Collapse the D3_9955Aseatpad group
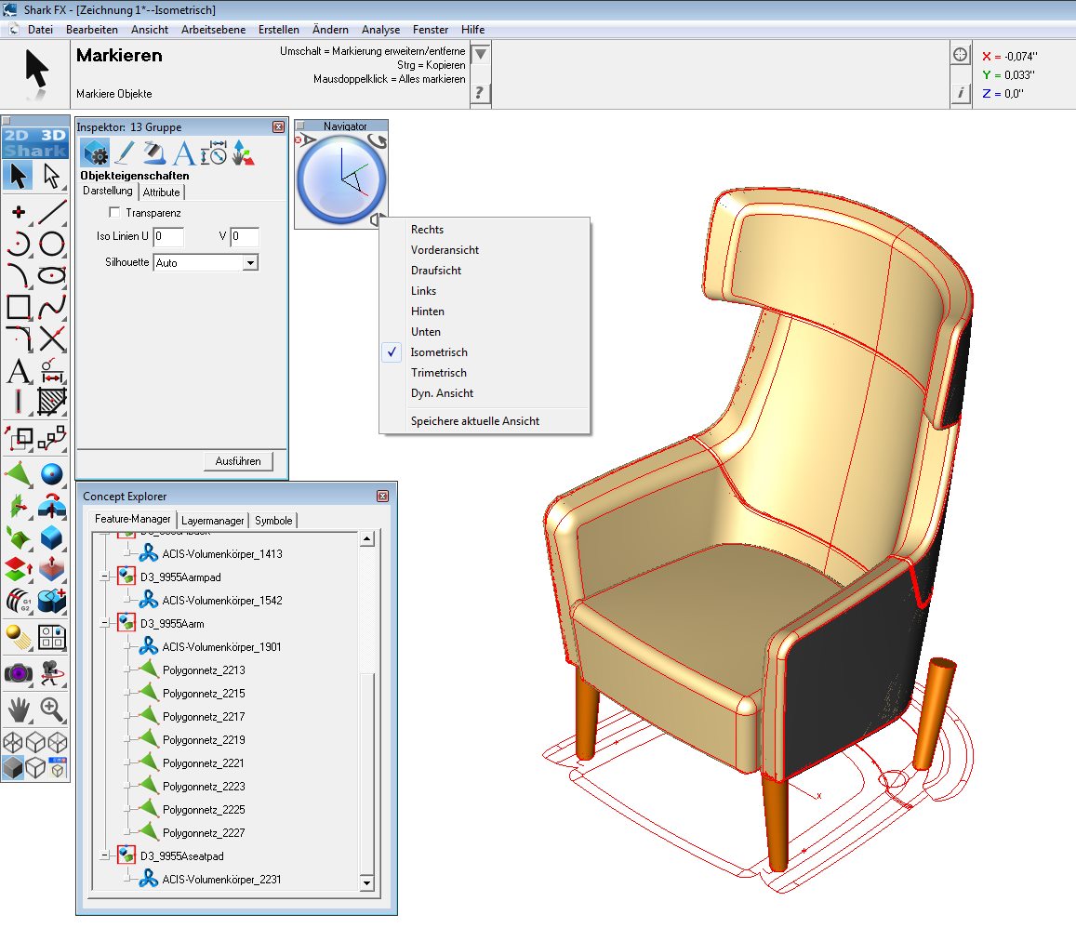This screenshot has width=1076, height=928. [x=104, y=855]
